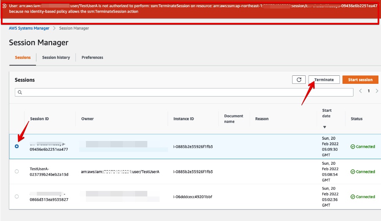This screenshot has width=381, height=221.
Task: Click the Start date column header
Action: [327, 113]
